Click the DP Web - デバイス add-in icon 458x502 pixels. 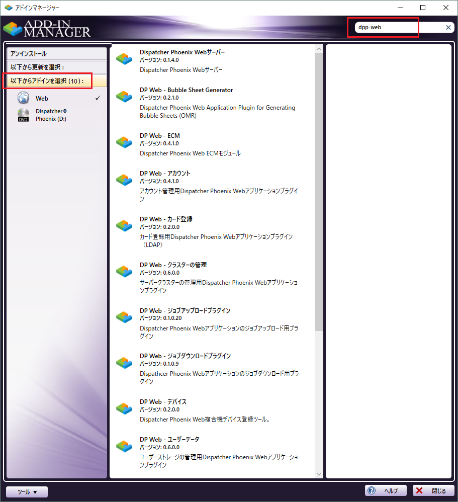click(124, 408)
